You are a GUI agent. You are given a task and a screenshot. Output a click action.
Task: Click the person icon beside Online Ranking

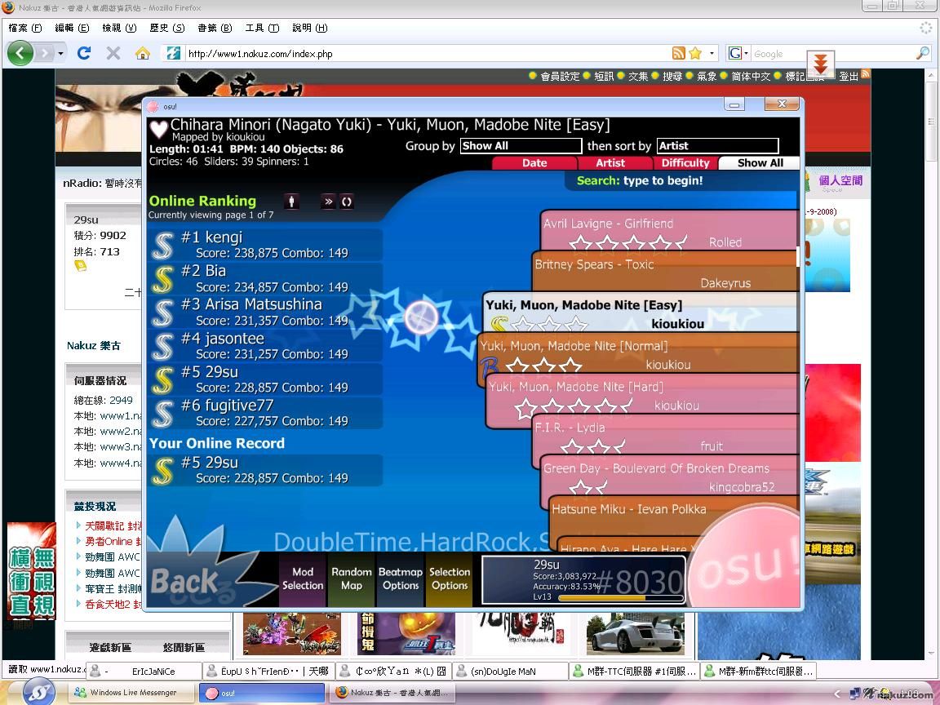click(291, 202)
